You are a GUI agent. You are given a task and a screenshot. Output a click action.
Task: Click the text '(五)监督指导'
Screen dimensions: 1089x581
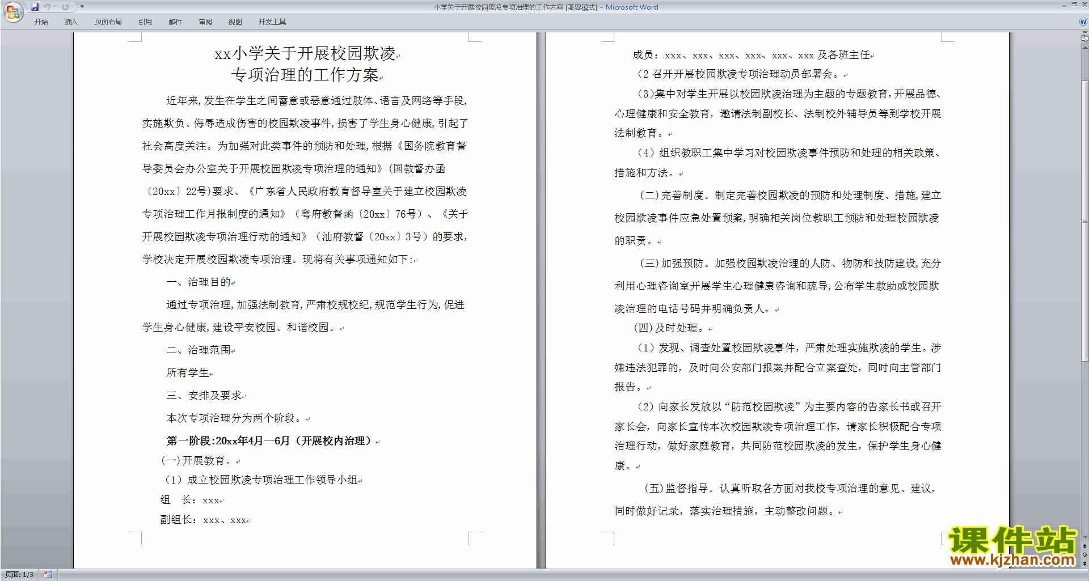pos(676,489)
